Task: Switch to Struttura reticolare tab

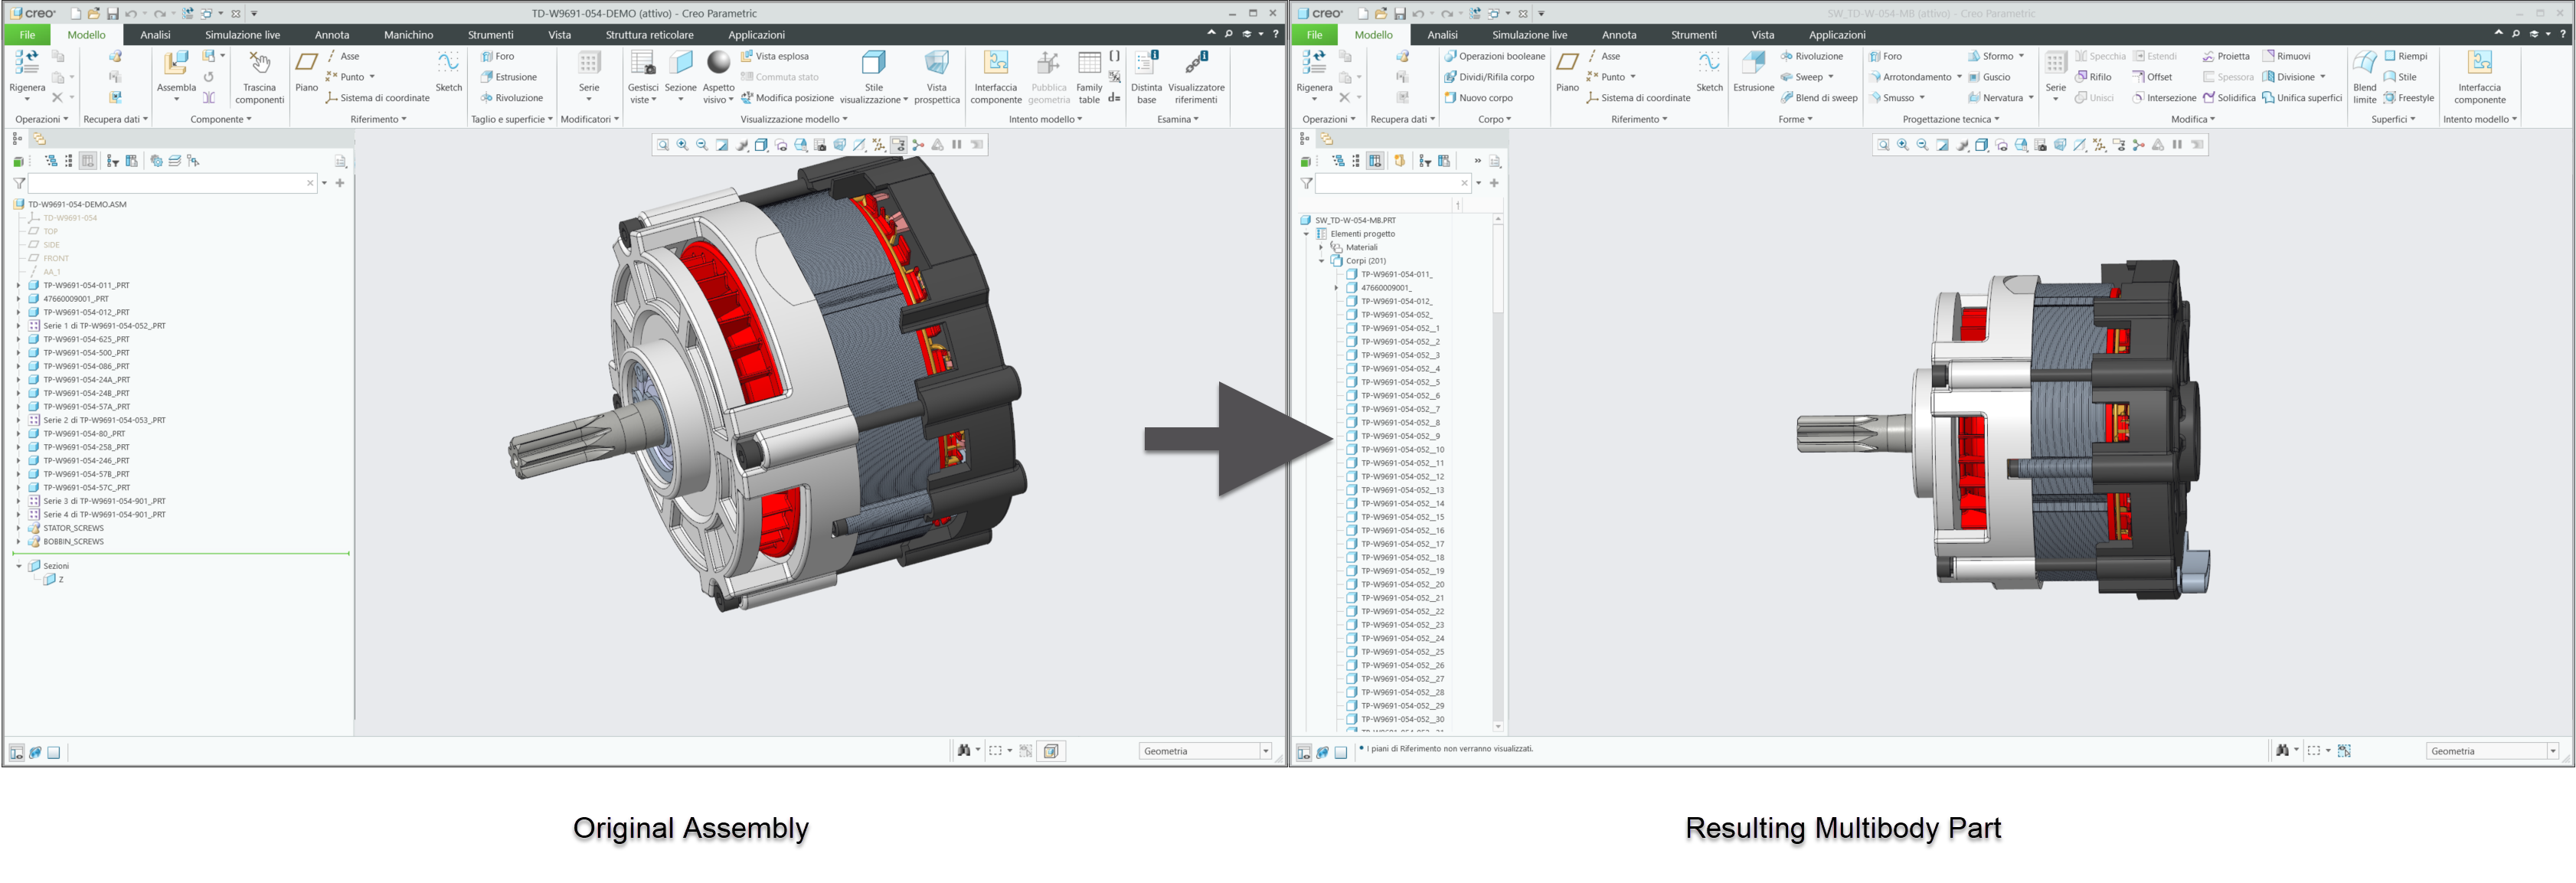Action: coord(649,35)
